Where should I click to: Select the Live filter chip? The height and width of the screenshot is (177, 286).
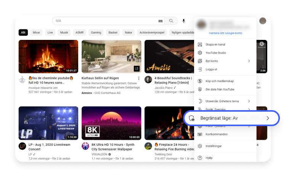click(x=50, y=33)
